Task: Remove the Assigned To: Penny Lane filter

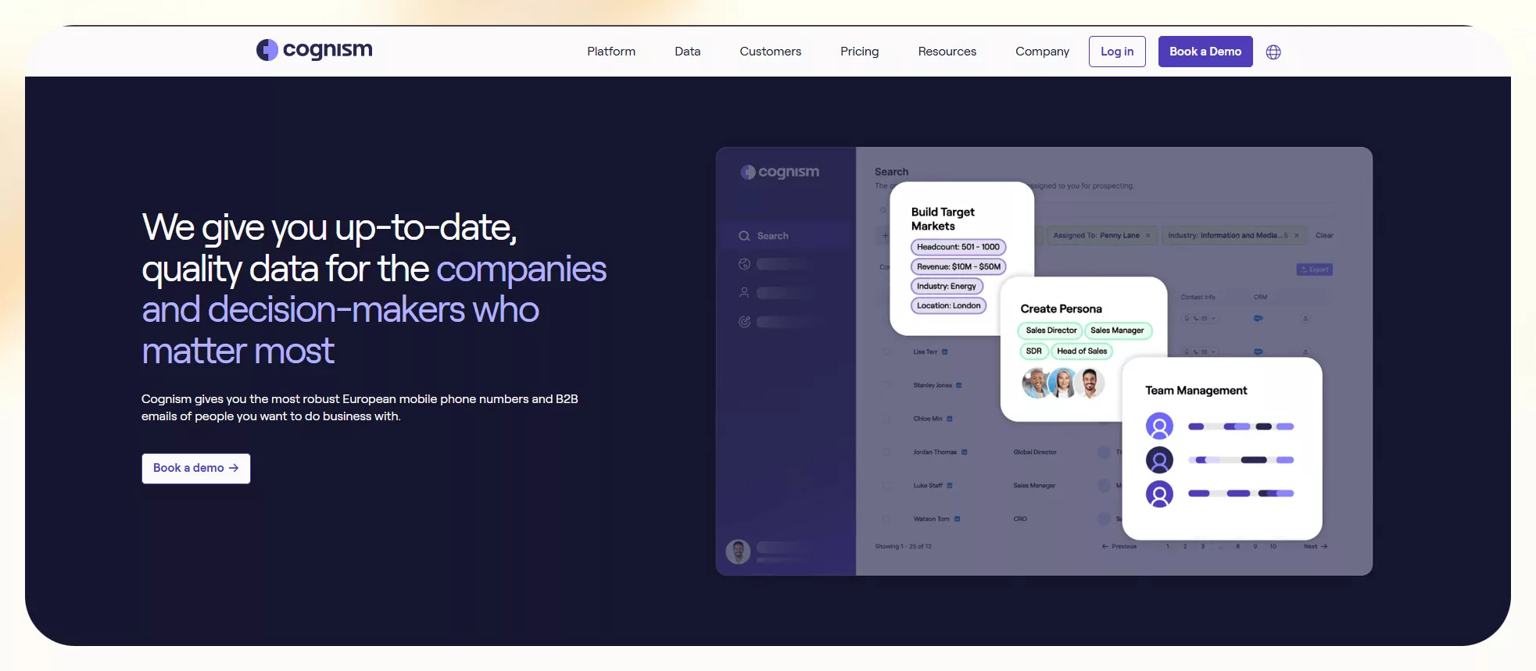Action: coord(1148,236)
